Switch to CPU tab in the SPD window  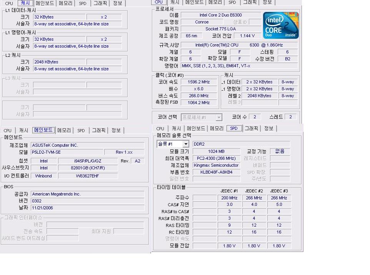point(160,128)
